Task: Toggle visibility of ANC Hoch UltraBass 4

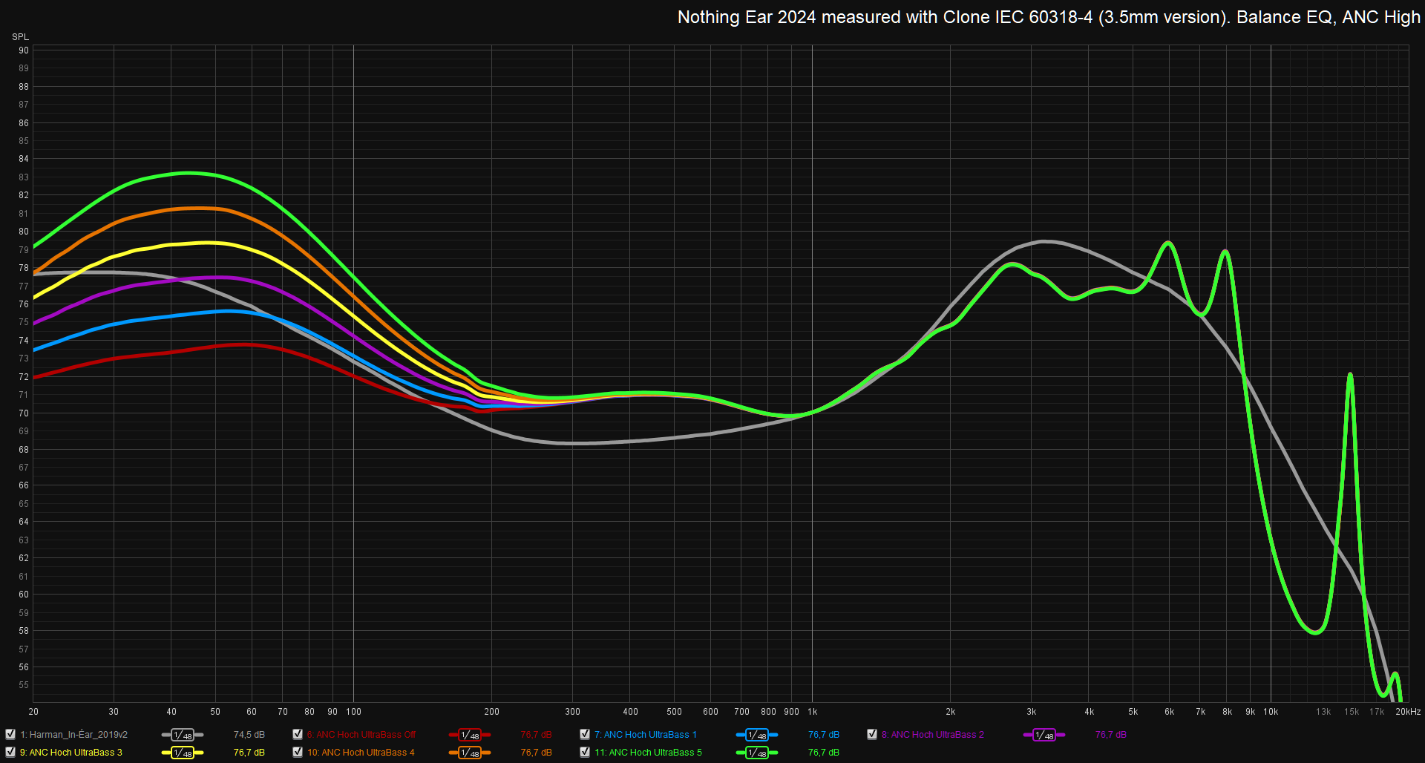Action: click(x=298, y=752)
